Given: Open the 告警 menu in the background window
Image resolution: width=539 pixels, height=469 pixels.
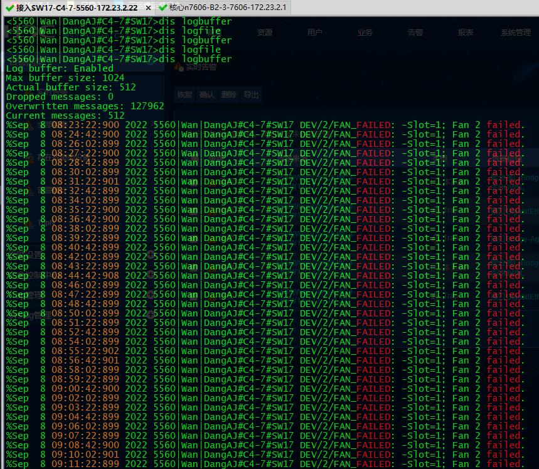Looking at the screenshot, I should pos(415,33).
